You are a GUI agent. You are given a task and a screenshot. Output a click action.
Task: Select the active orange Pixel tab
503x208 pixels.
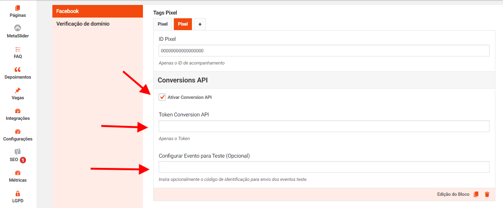(x=183, y=24)
